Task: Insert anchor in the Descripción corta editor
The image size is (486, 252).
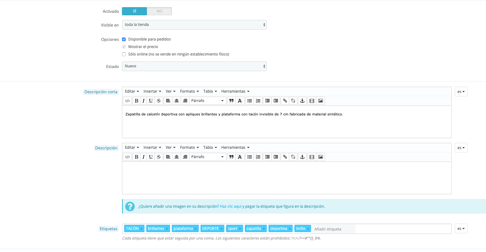Action: click(x=302, y=101)
